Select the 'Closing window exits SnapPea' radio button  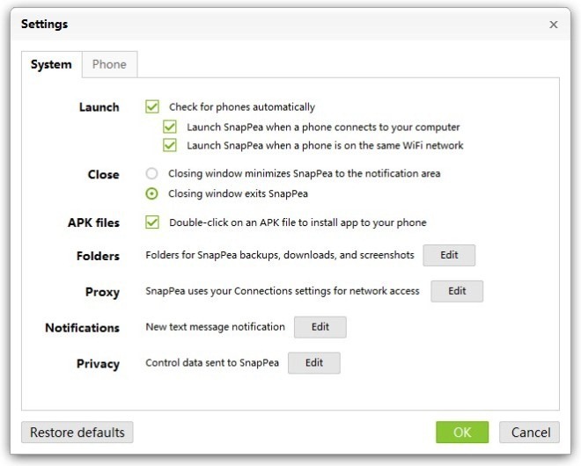(151, 193)
